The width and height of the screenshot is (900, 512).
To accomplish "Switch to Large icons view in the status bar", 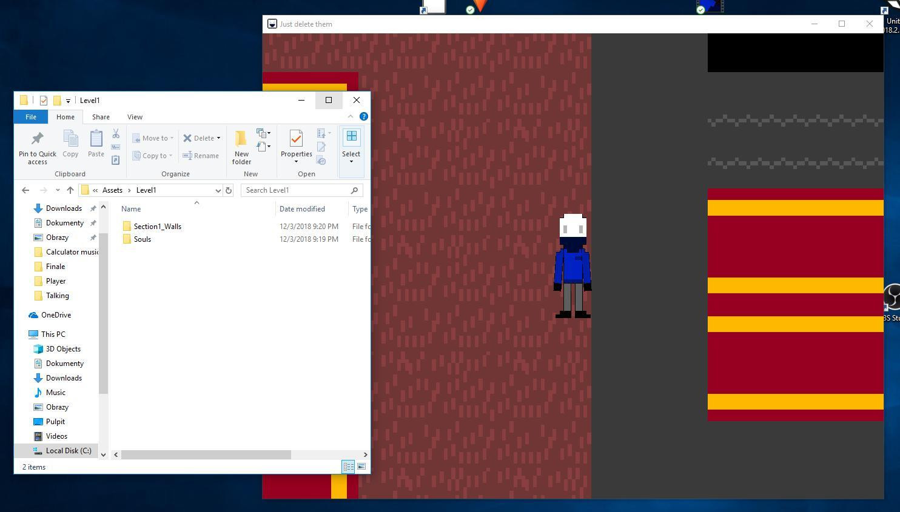I will click(x=361, y=467).
